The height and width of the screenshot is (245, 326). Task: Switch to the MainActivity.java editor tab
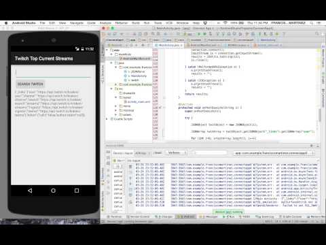[169, 45]
